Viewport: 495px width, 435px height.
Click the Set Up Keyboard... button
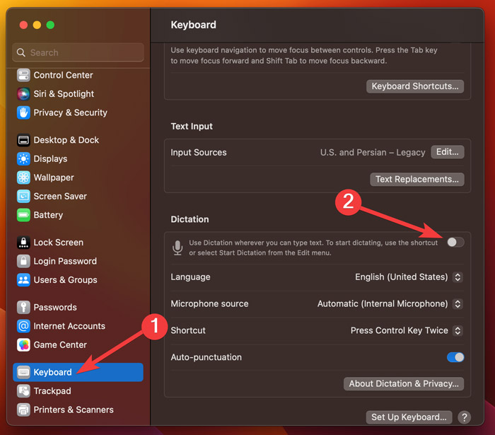pos(409,417)
